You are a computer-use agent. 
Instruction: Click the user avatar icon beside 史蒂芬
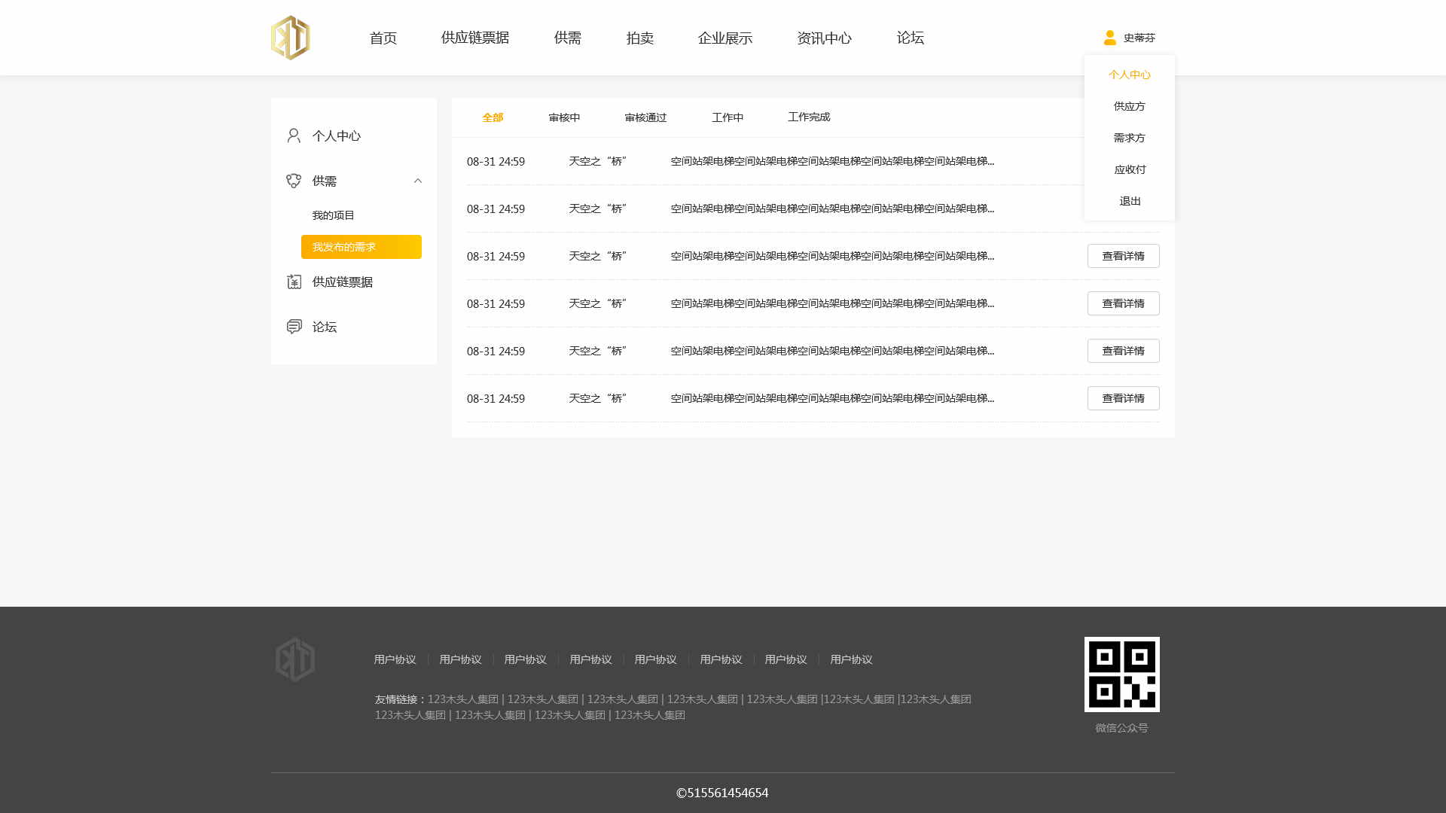1109,38
